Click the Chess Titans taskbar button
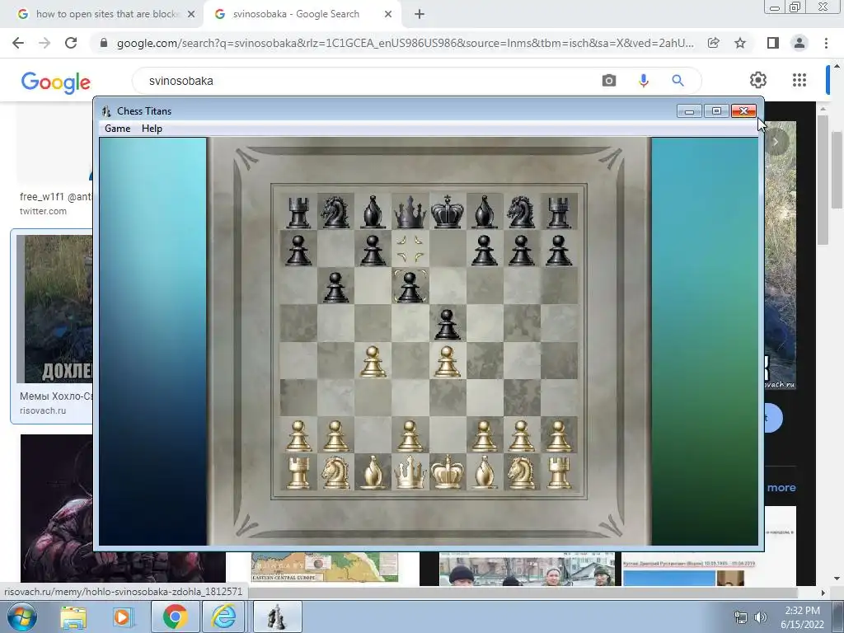844x633 pixels. point(277,617)
